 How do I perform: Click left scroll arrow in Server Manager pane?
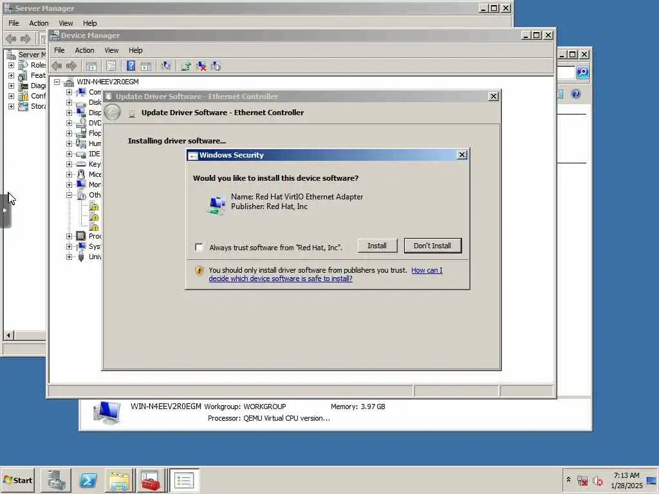click(x=8, y=336)
